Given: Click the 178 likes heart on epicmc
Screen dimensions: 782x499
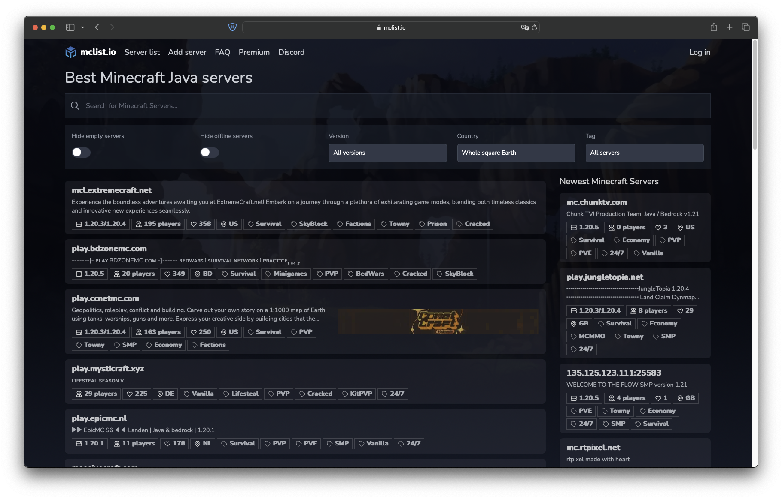Looking at the screenshot, I should [175, 444].
